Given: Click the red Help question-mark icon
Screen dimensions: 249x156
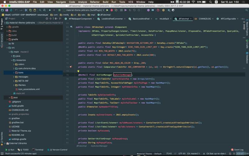Looking at the screenshot, I should tap(158, 10).
